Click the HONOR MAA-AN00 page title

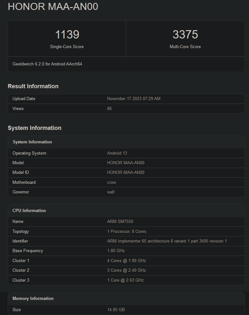click(x=53, y=7)
